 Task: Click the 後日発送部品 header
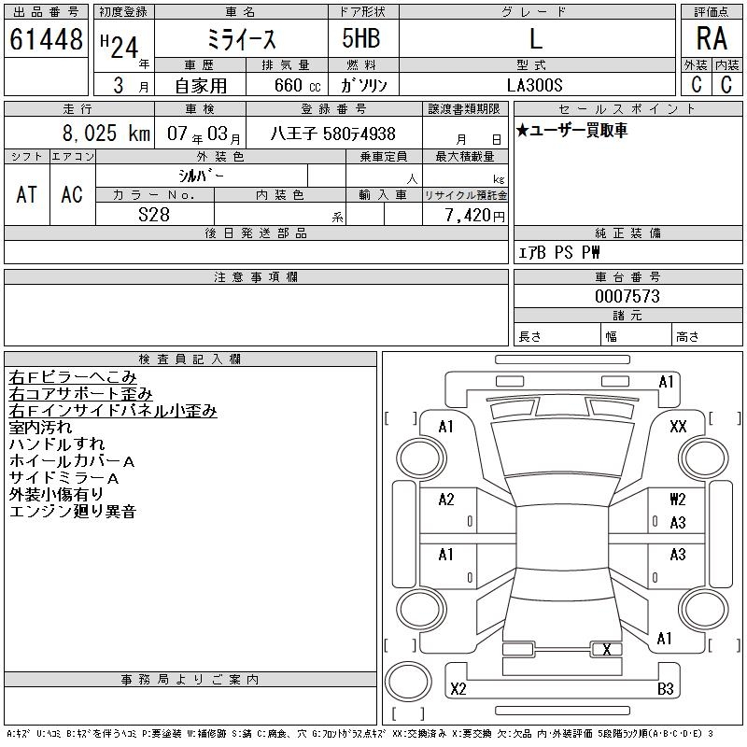tap(256, 233)
